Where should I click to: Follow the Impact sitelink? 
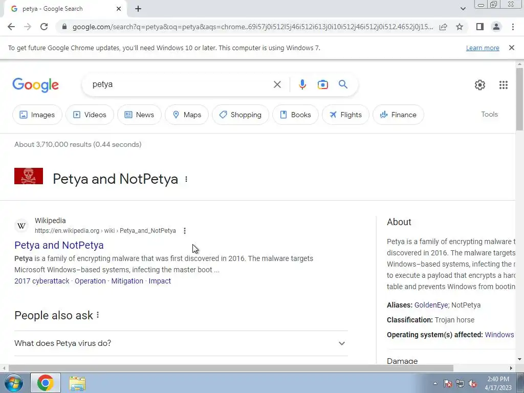[x=160, y=281]
